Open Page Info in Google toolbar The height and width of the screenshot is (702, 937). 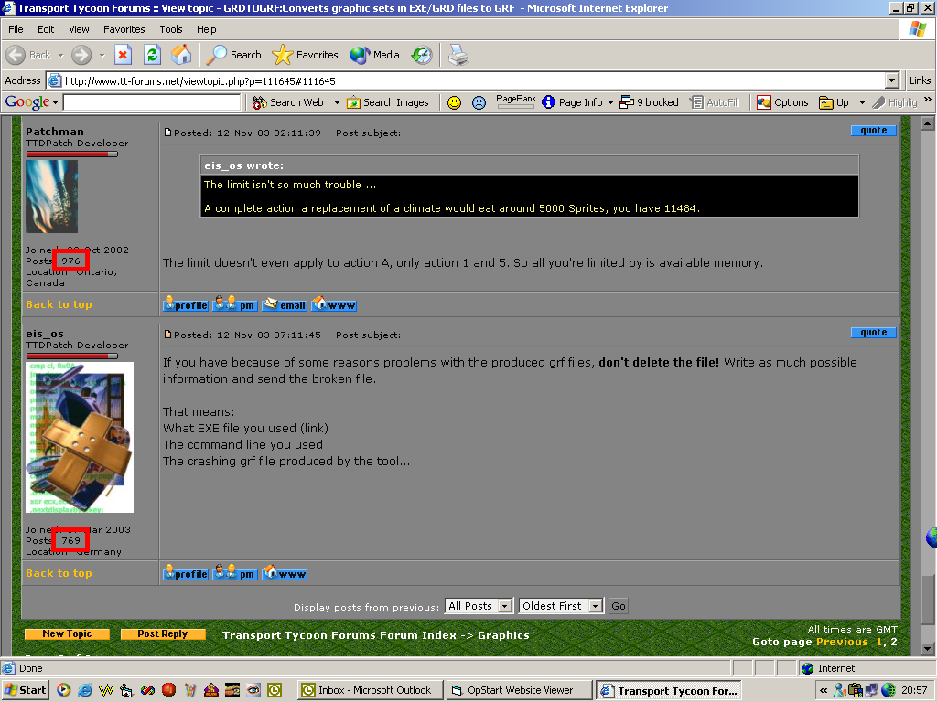coord(573,102)
